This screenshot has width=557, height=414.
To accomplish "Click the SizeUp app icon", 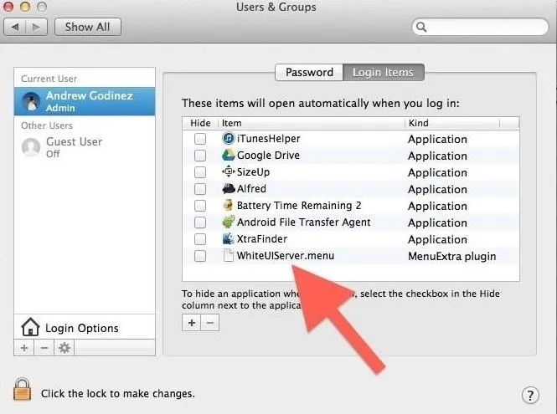I will click(x=228, y=171).
